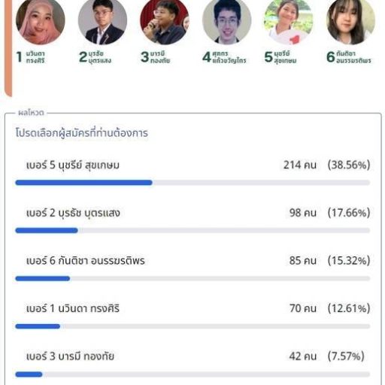Click candidate 4 photo with glasses
Image resolution: width=385 pixels, height=385 pixels.
(x=227, y=21)
